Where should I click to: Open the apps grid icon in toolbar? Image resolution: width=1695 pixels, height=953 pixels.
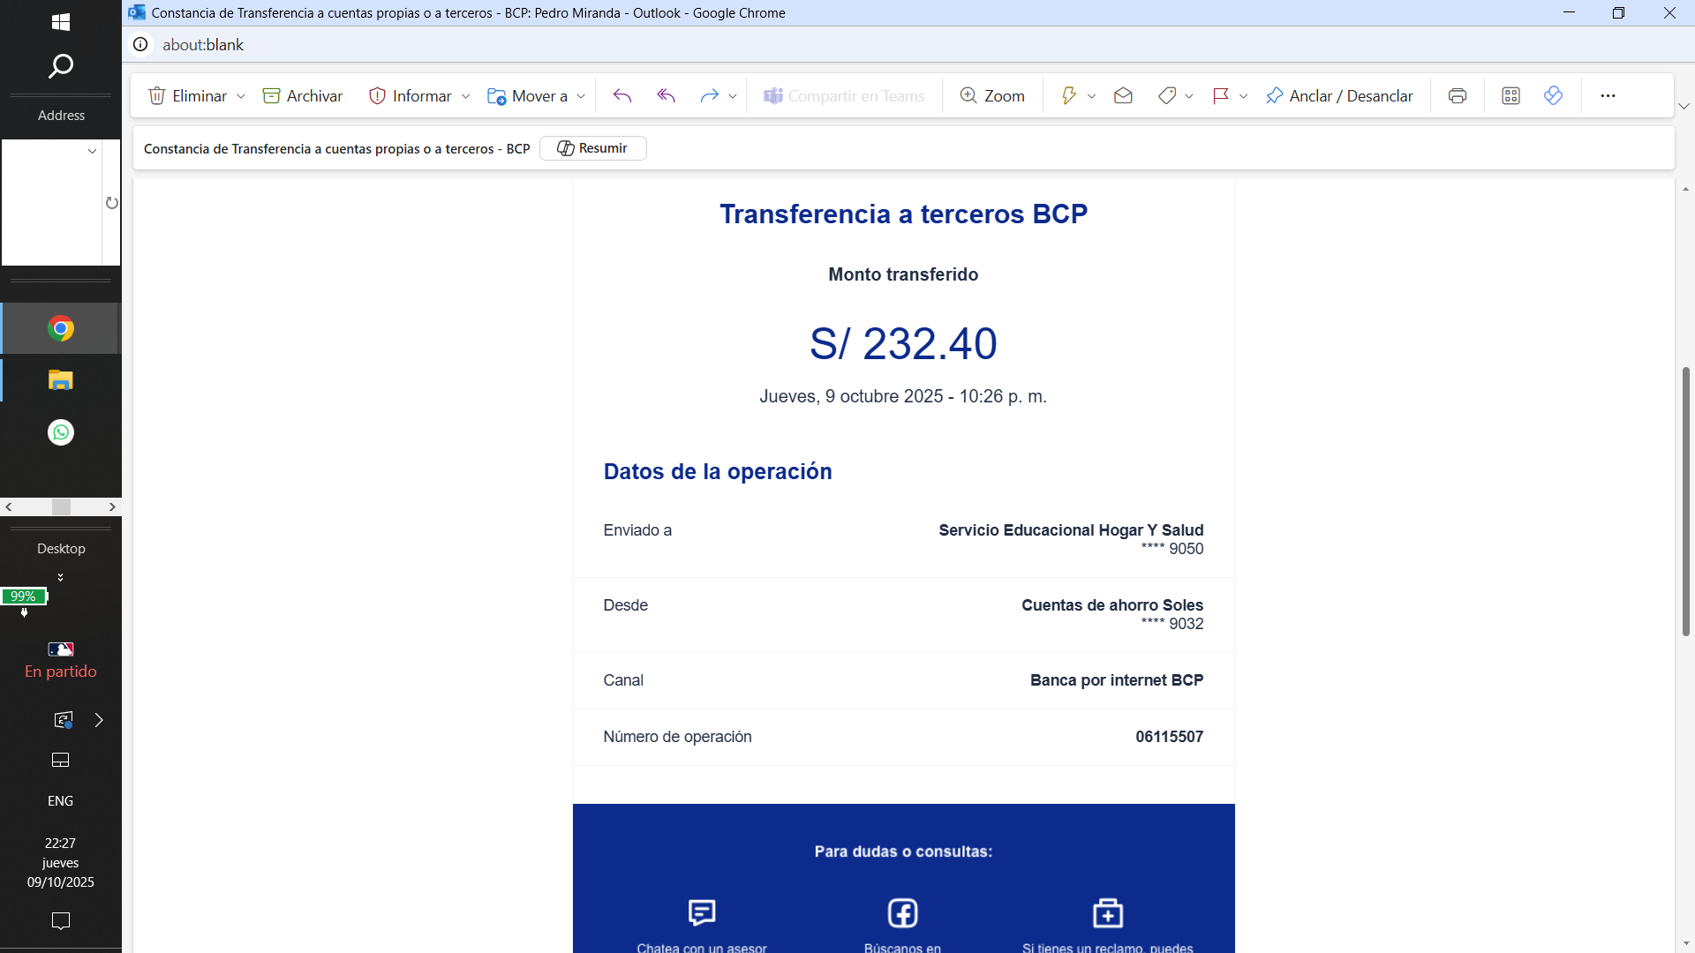[x=1510, y=96]
